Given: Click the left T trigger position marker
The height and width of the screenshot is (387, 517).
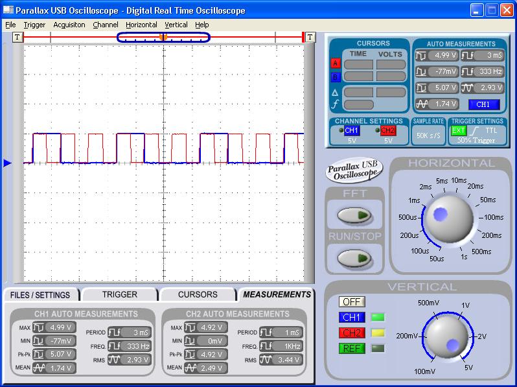Looking at the screenshot, I should click(17, 37).
